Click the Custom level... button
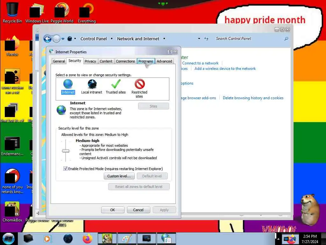 pyautogui.click(x=119, y=176)
